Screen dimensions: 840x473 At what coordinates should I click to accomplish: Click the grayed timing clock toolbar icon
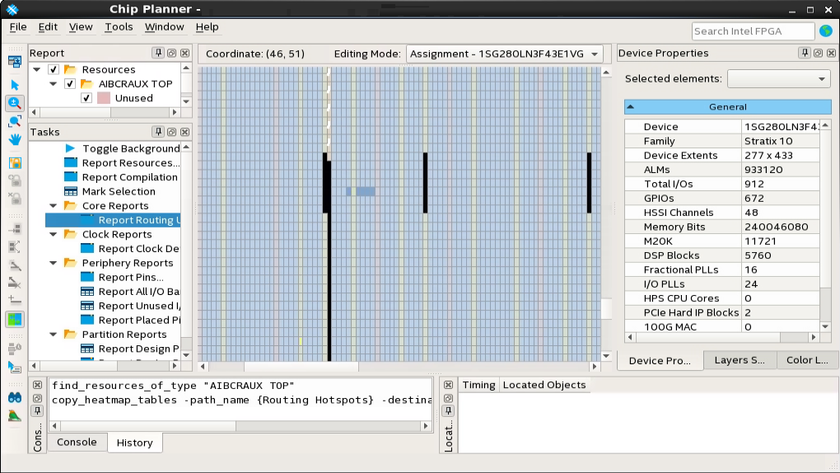(15, 349)
